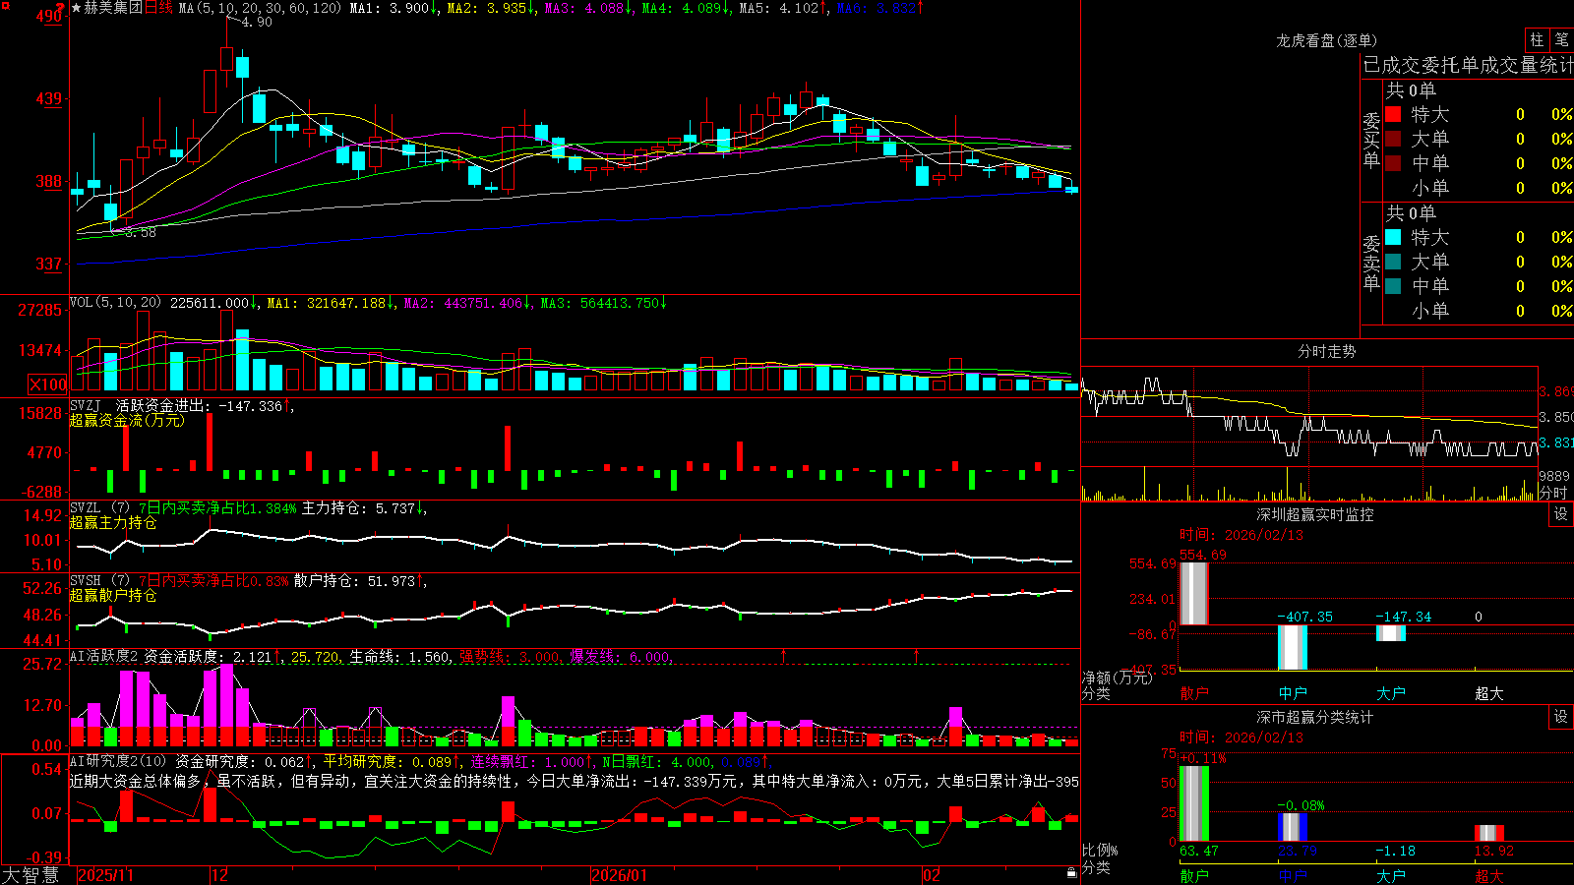Click the 日线 period label
This screenshot has width=1574, height=885.
pos(158,8)
